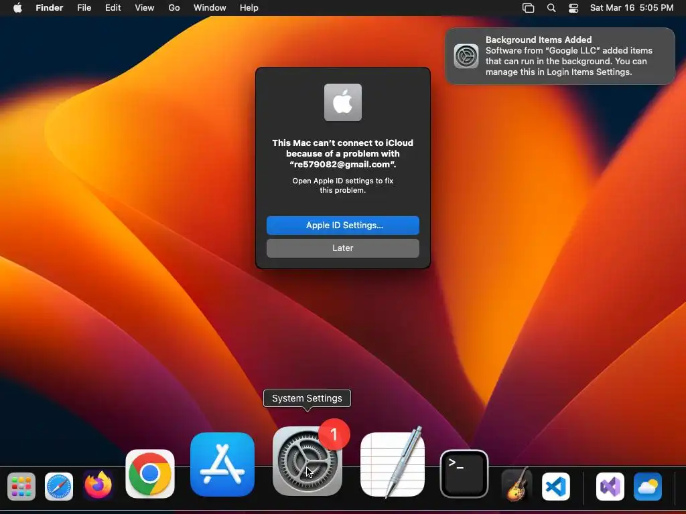
Task: Open the App Store dock icon
Action: pyautogui.click(x=222, y=464)
